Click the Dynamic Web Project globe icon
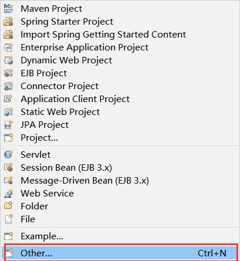The height and width of the screenshot is (261, 240). [x=8, y=60]
